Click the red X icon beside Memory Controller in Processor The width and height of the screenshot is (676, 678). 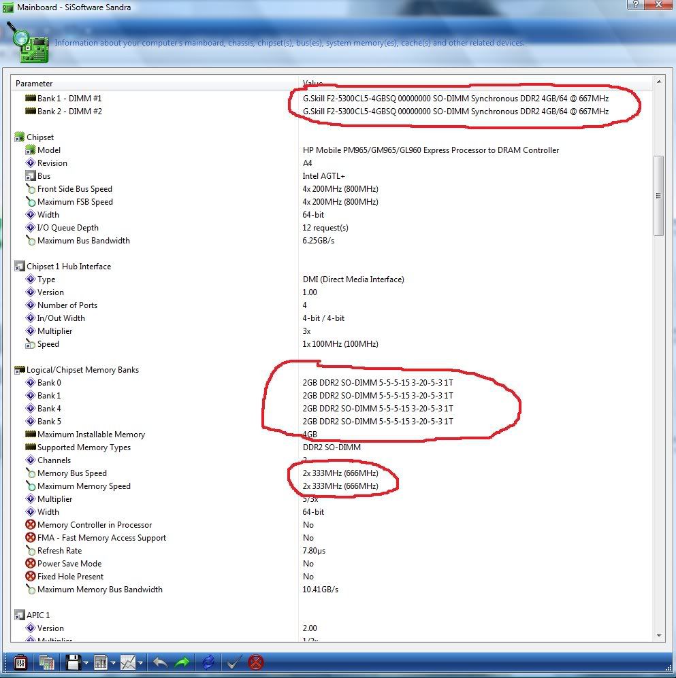[x=31, y=524]
